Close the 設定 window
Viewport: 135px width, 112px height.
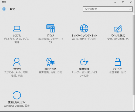pos(131,2)
